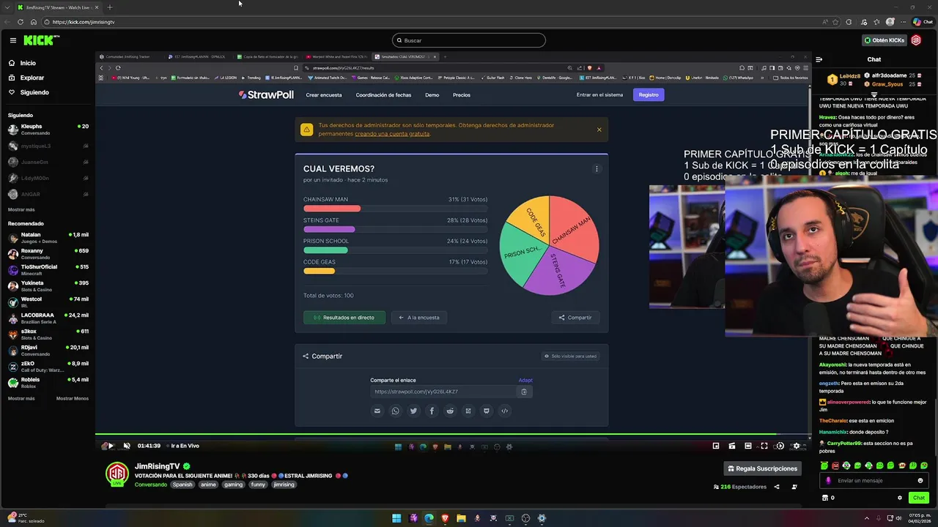
Task: Open TioShurOficial recommended channel
Action: [x=48, y=270]
